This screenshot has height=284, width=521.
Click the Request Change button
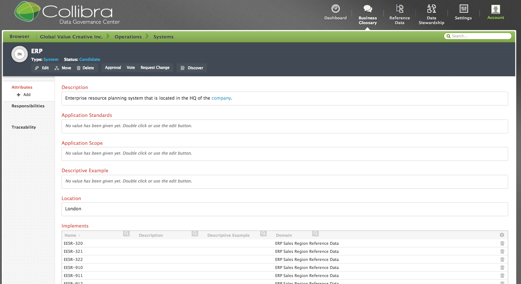click(155, 67)
